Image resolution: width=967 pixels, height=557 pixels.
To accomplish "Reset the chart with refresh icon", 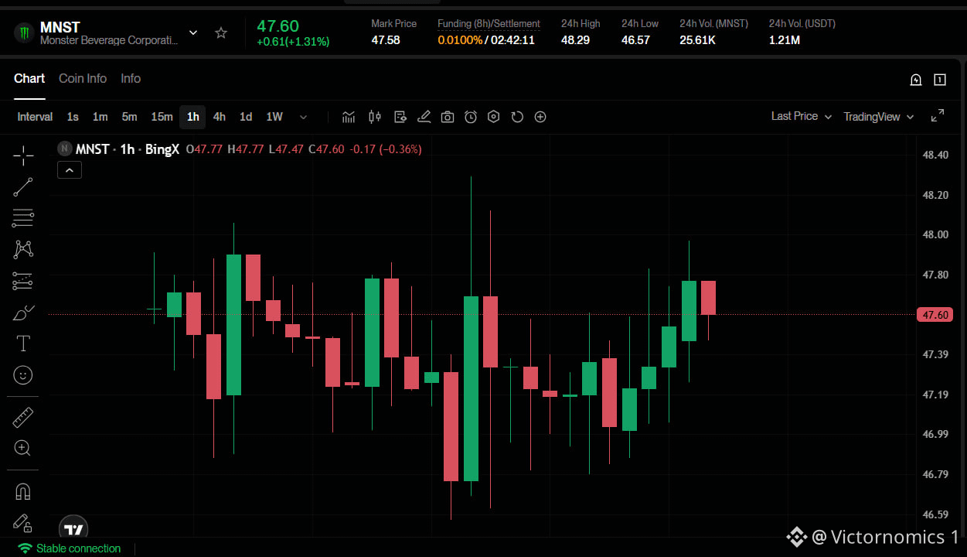I will pyautogui.click(x=517, y=117).
